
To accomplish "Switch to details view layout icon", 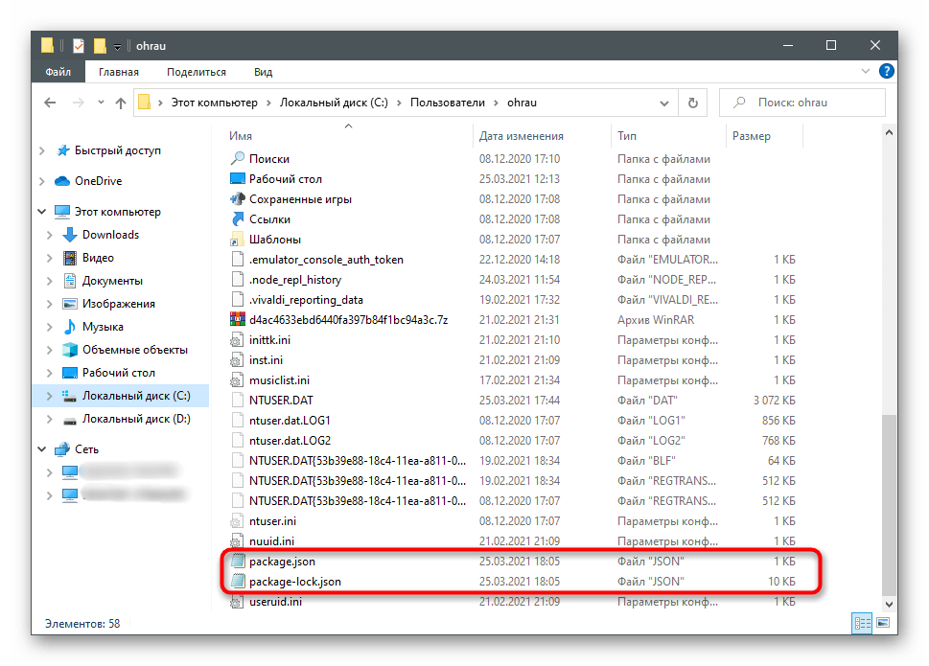I will click(x=862, y=624).
